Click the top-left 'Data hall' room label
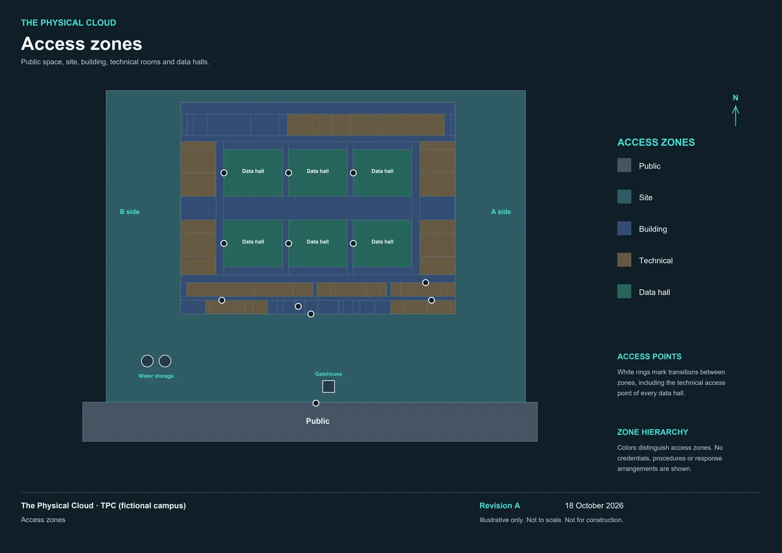This screenshot has height=553, width=782. point(253,171)
